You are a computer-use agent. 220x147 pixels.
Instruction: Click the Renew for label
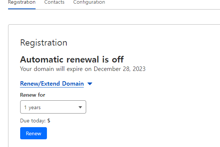click(x=33, y=95)
